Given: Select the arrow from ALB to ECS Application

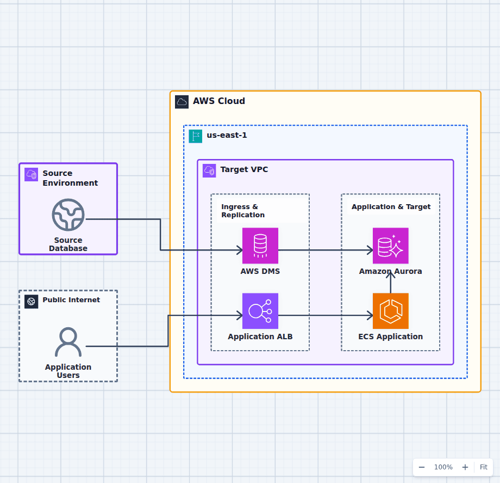Looking at the screenshot, I should (326, 316).
